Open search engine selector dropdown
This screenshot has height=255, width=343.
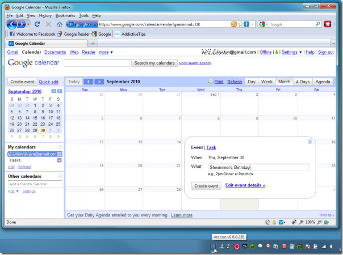point(263,24)
